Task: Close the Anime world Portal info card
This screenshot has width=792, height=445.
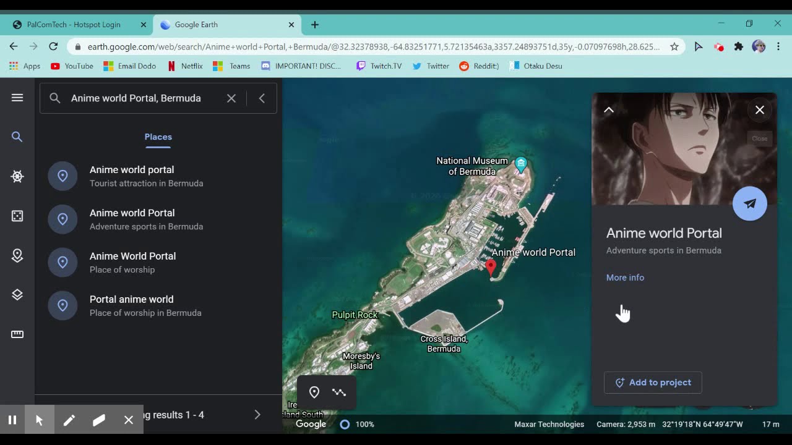Action: [x=760, y=110]
